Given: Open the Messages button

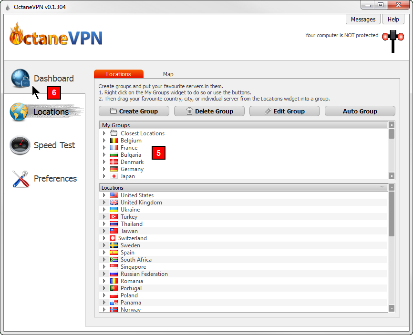Looking at the screenshot, I should pos(363,20).
